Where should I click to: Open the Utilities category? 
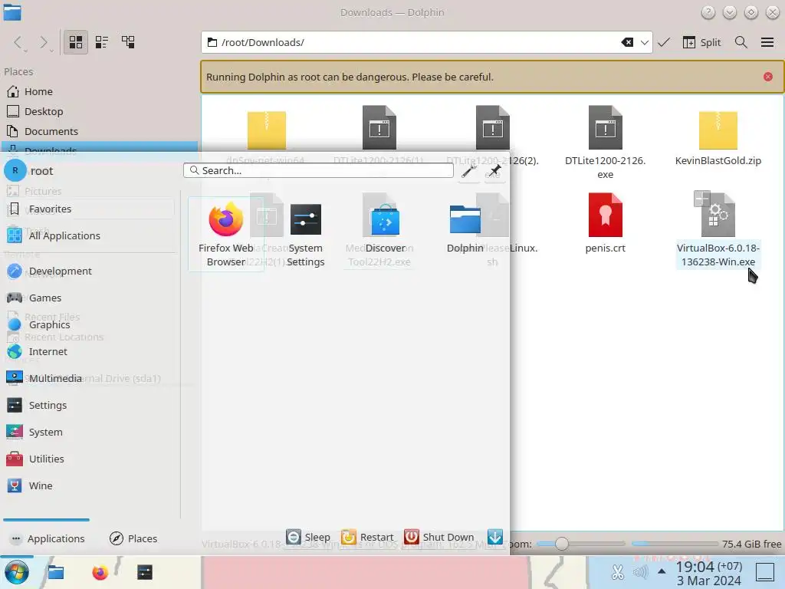click(89, 459)
